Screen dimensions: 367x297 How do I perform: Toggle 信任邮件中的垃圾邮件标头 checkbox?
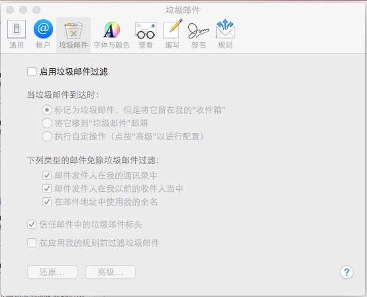(x=32, y=224)
